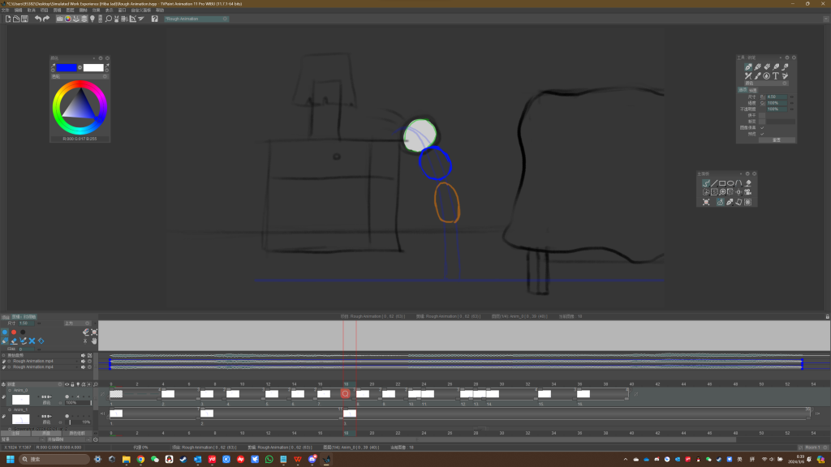Open the help question mark icon
The height and width of the screenshot is (467, 831).
[154, 19]
